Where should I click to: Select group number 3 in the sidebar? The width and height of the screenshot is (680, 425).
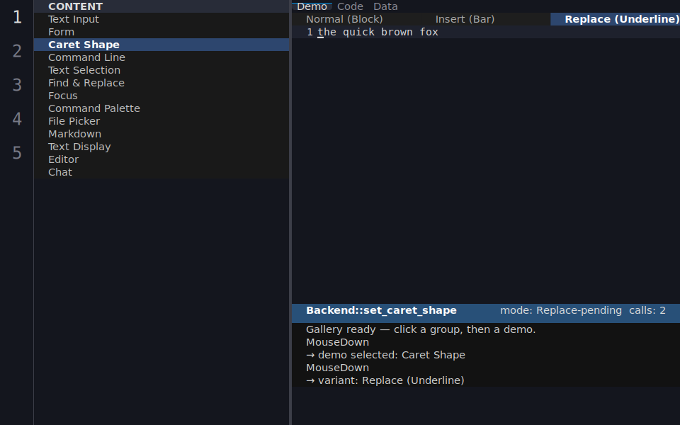click(17, 85)
